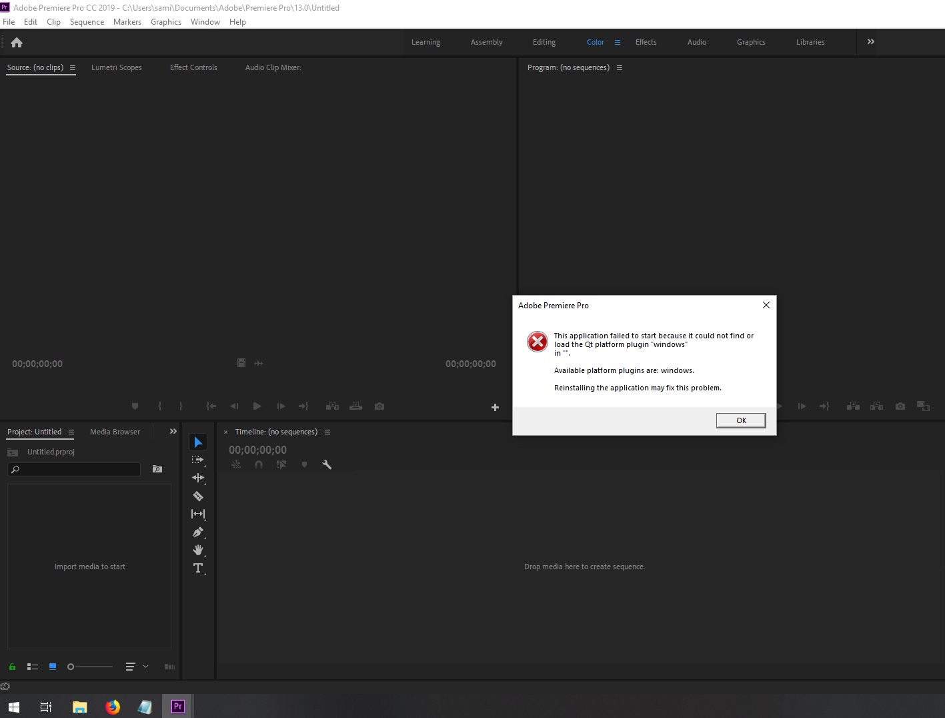Image resolution: width=945 pixels, height=718 pixels.
Task: Toggle nest-or-individual-clips insert button in Timeline
Action: click(236, 464)
